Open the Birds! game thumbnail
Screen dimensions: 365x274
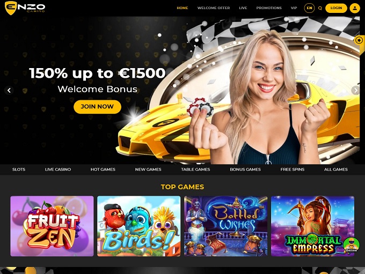(x=138, y=226)
